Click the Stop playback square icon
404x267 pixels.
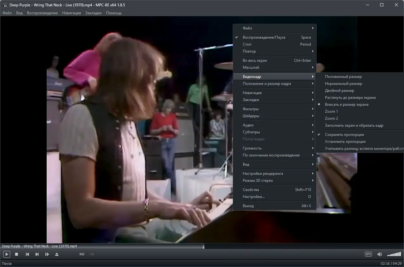coord(17,254)
